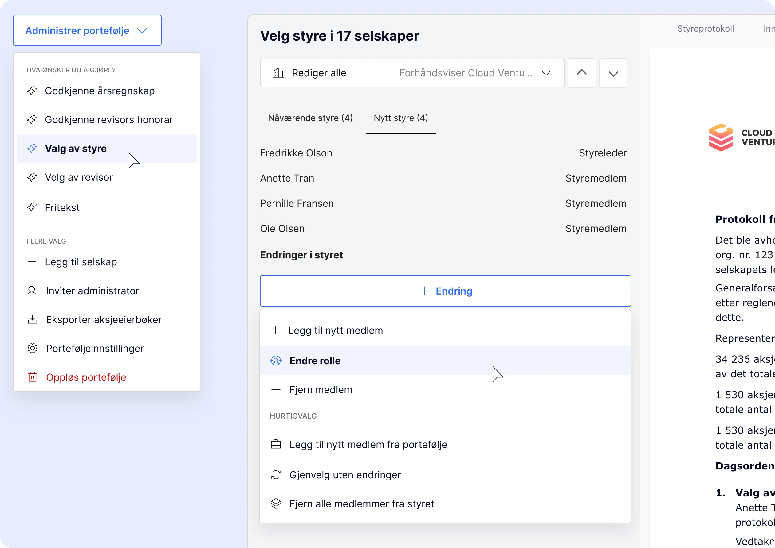The width and height of the screenshot is (775, 548).
Task: Click the refresh icon for Gjenvelg uten endringer
Action: coord(276,475)
